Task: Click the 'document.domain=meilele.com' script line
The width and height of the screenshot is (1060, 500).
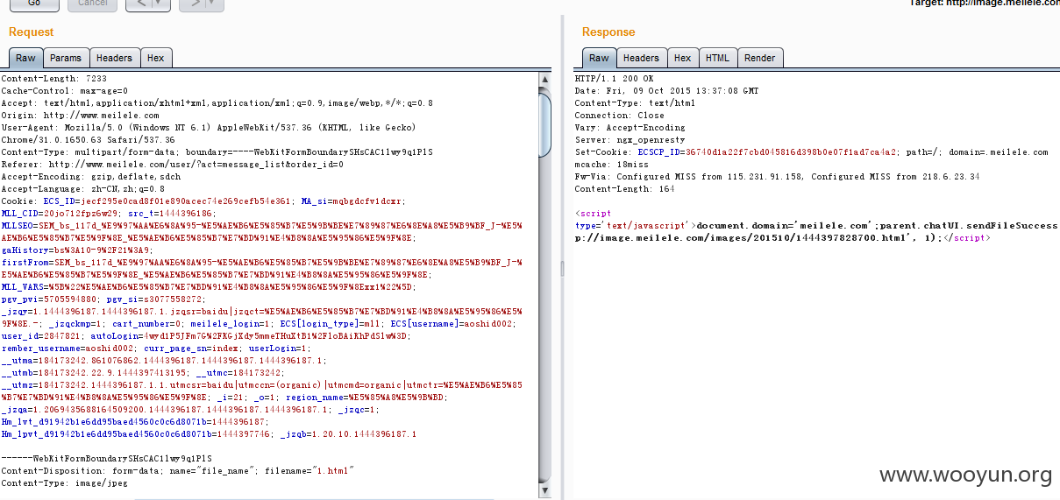Action: [816, 226]
